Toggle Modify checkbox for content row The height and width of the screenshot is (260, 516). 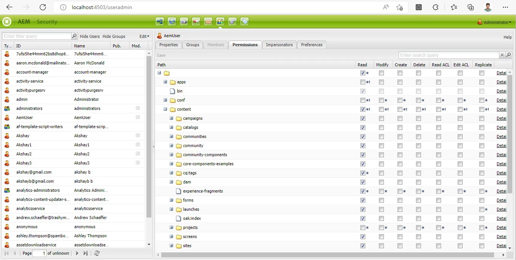pos(381,109)
